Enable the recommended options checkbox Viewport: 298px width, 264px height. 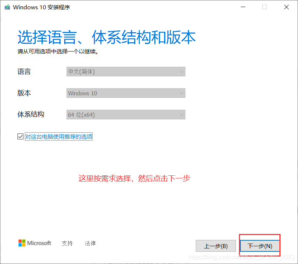pos(20,136)
